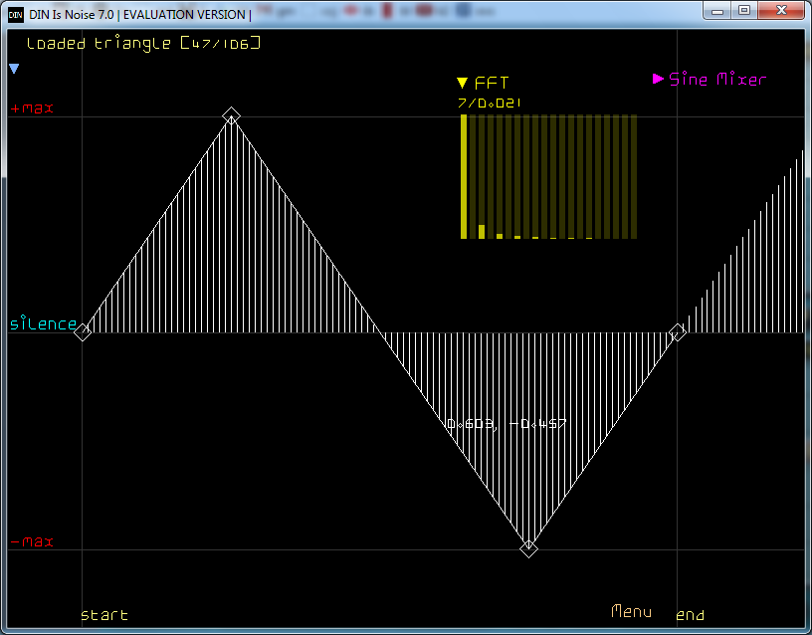Collapse the FFT panel arrow
The width and height of the screenshot is (812, 635).
tap(462, 84)
